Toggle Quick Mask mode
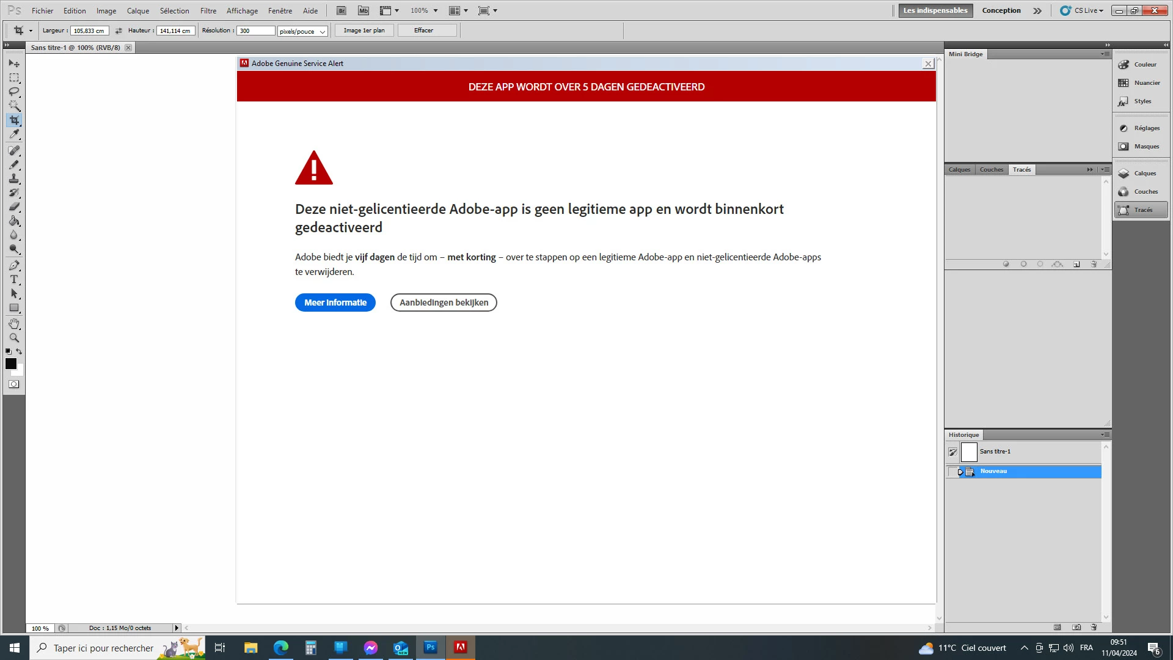Image resolution: width=1173 pixels, height=660 pixels. 14,384
